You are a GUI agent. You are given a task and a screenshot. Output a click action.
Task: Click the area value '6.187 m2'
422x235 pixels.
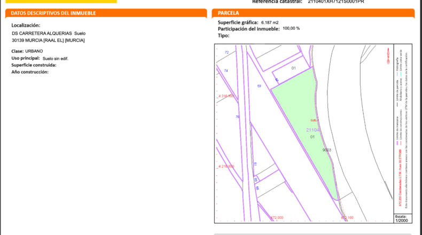click(x=270, y=22)
